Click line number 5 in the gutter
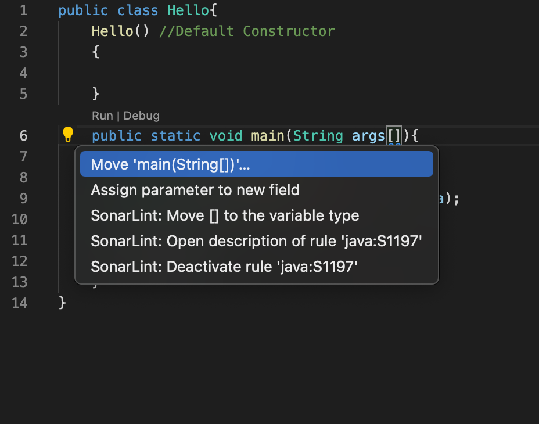 coord(23,94)
